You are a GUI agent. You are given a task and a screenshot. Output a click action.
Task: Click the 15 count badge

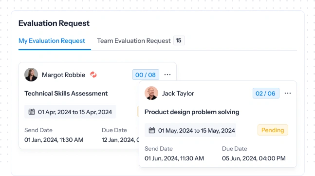[179, 40]
